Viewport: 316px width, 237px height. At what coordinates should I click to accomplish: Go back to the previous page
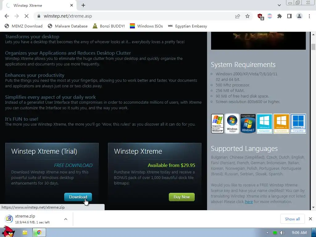(x=7, y=16)
